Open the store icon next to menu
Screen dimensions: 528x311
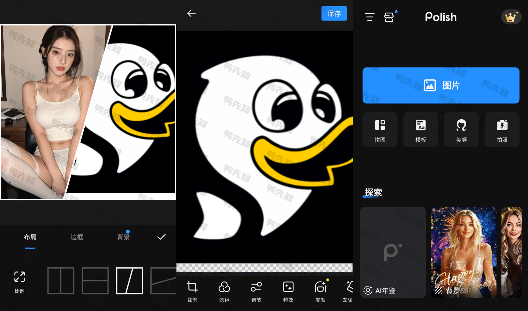tap(389, 17)
